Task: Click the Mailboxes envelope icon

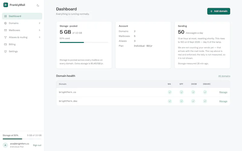Action: tap(5, 31)
